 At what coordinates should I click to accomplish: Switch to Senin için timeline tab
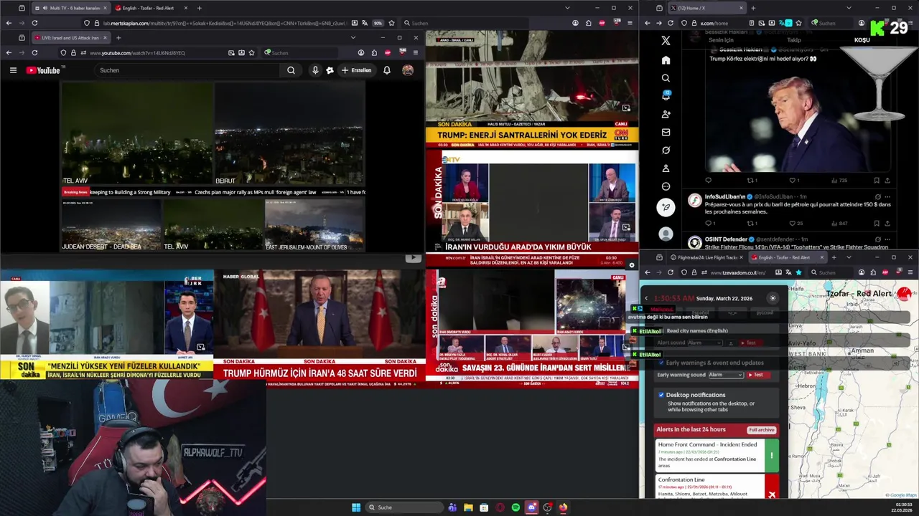721,40
